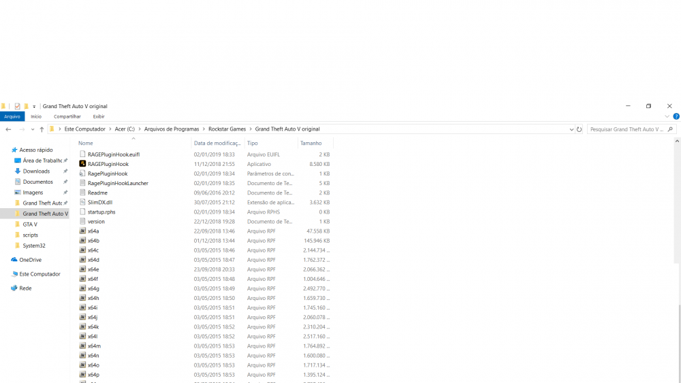The width and height of the screenshot is (681, 383).
Task: Click the x64p RPF file icon
Action: coord(82,374)
